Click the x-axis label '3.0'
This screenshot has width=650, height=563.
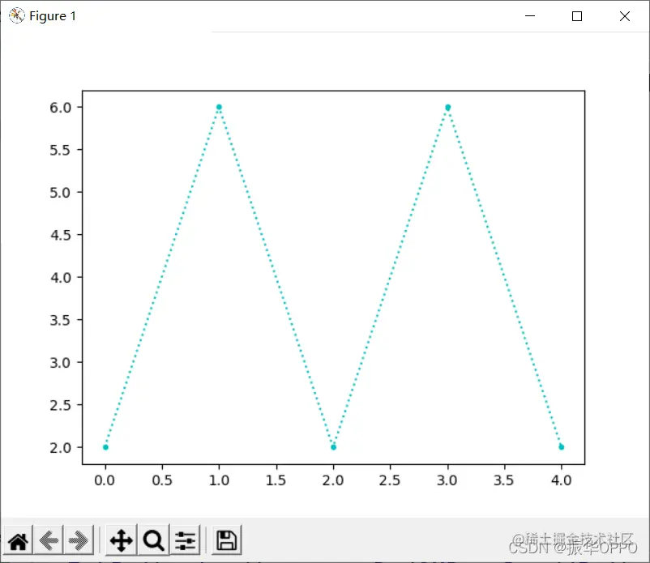pos(447,480)
